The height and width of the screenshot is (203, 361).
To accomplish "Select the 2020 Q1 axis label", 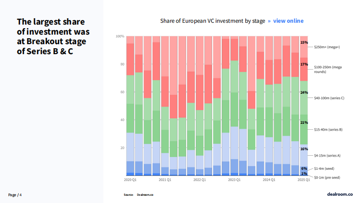I will (130, 180).
